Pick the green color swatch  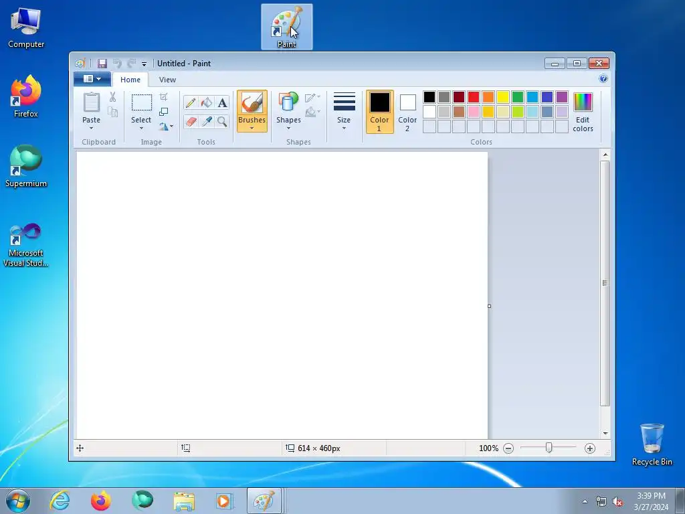click(518, 97)
